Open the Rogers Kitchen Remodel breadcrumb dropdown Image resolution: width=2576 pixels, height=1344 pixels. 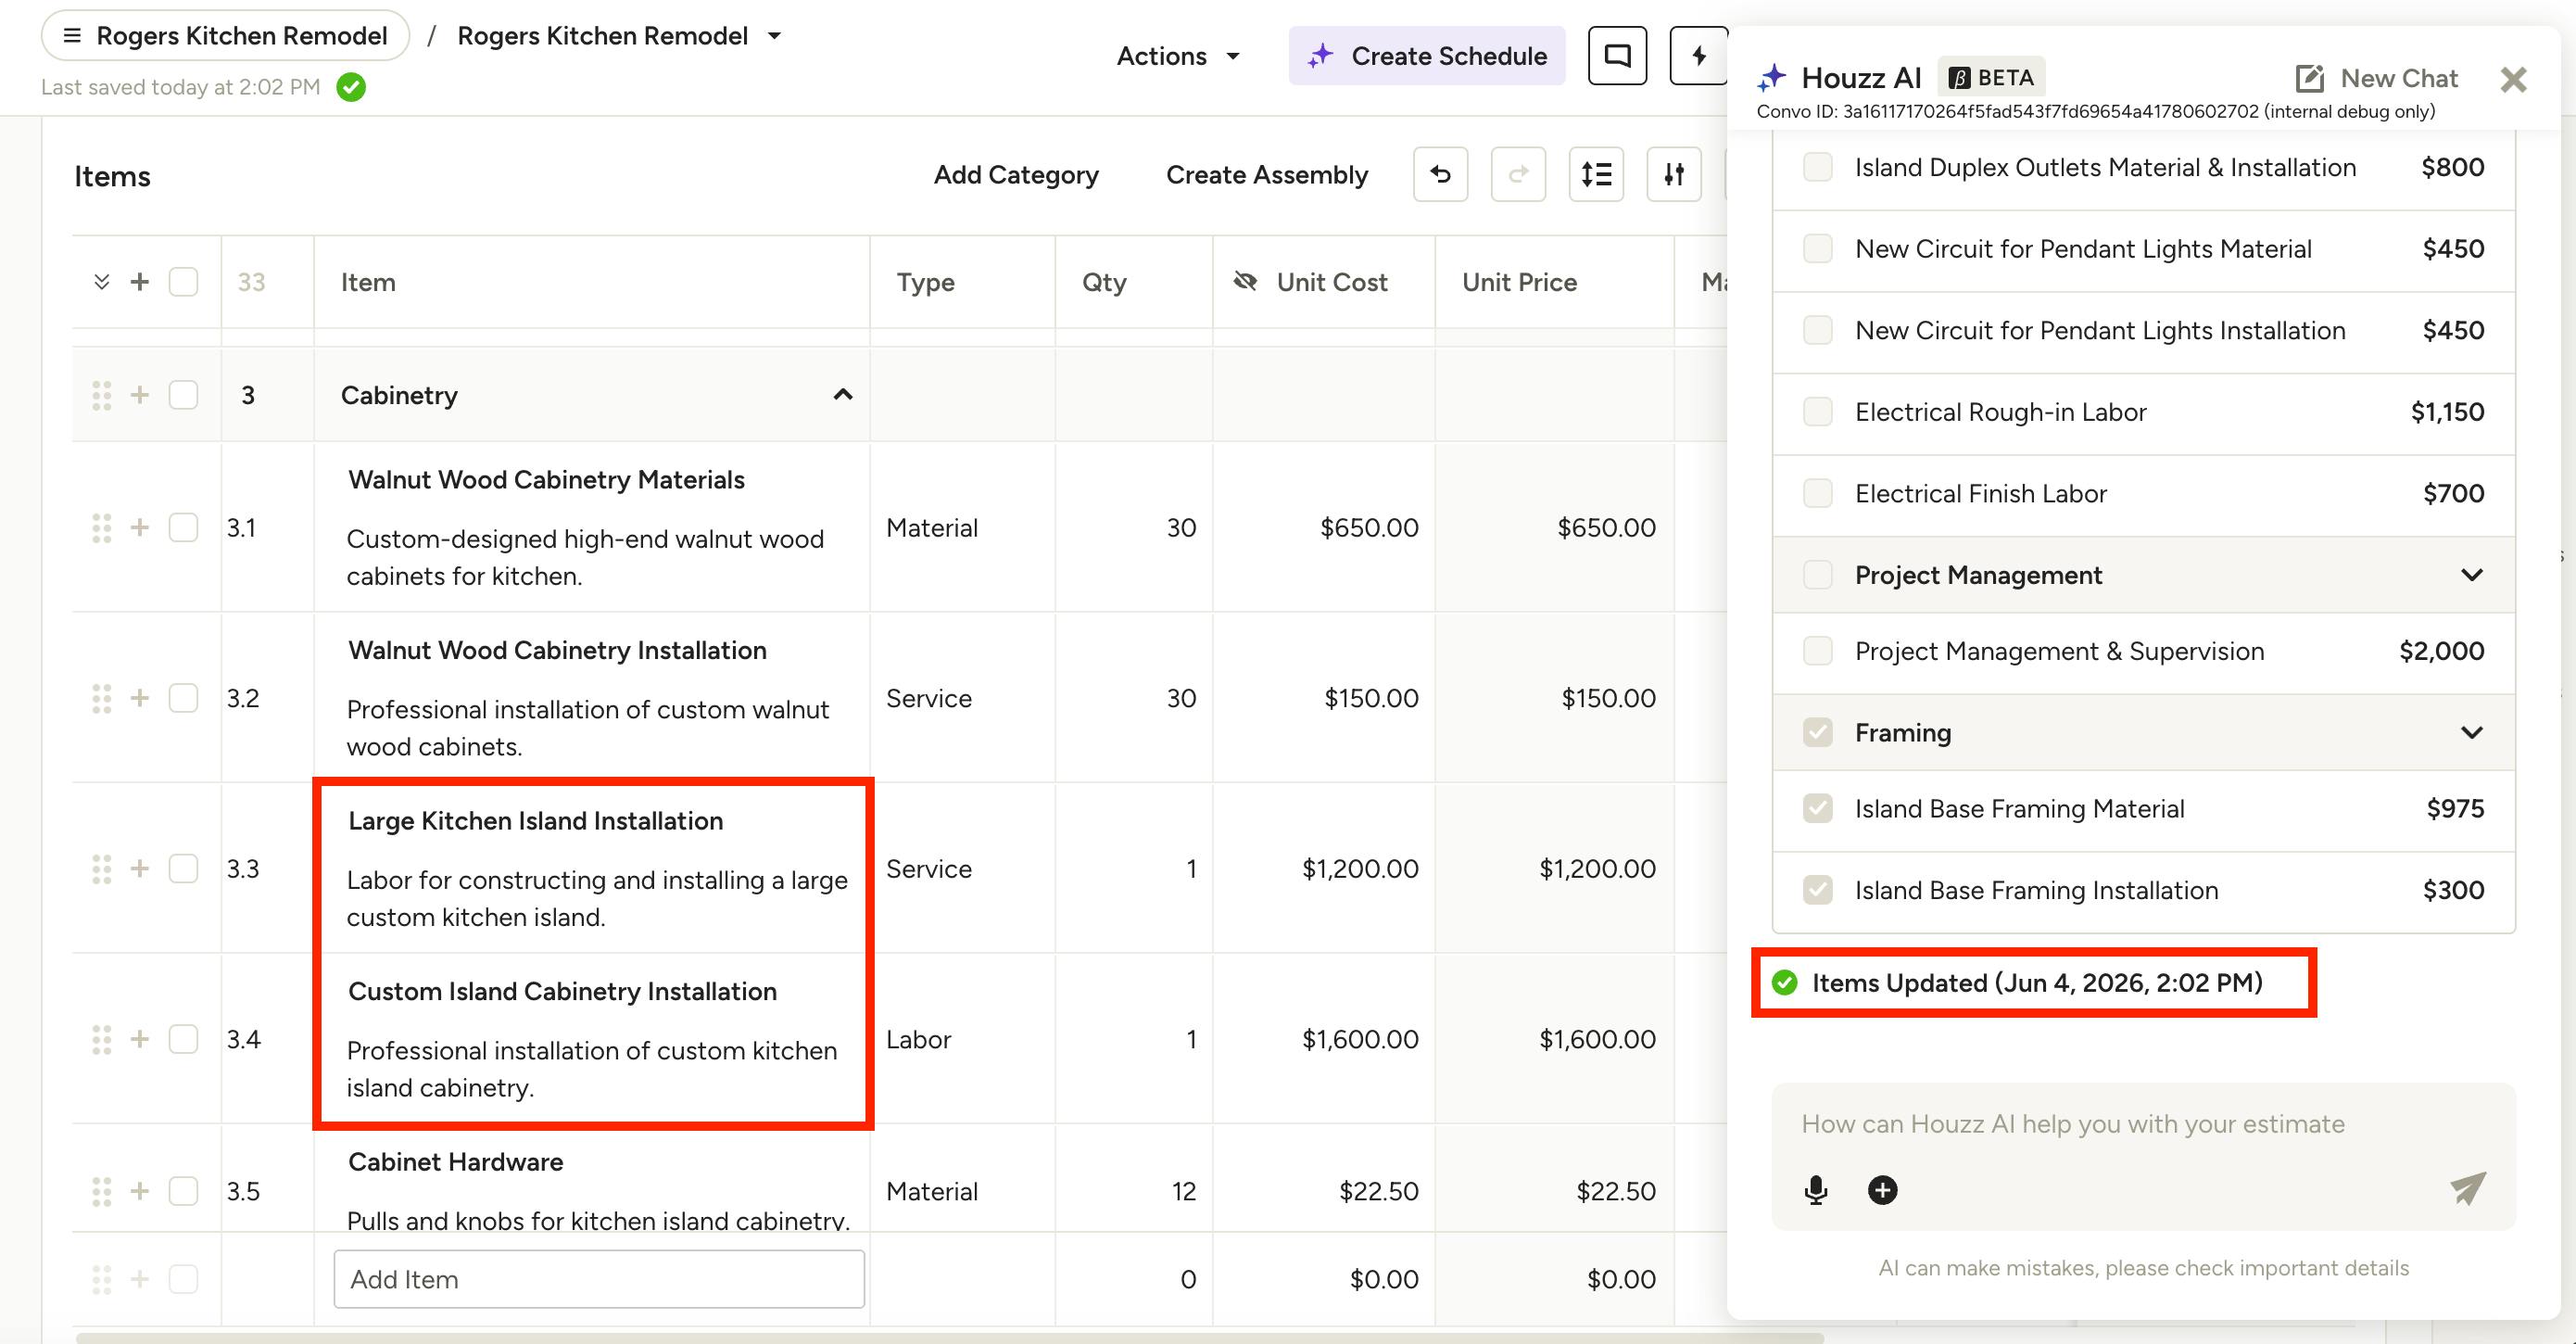click(774, 36)
